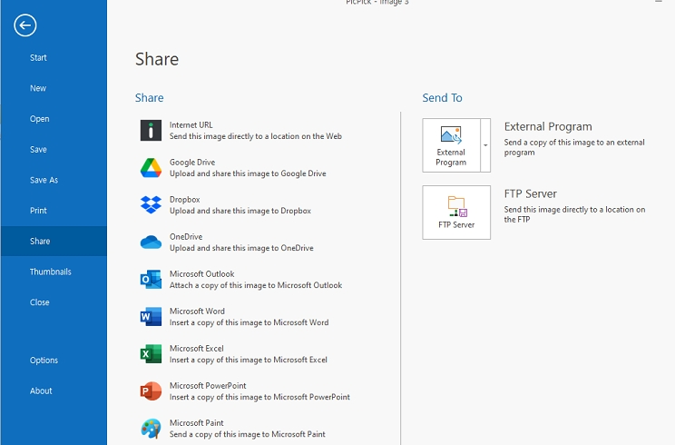Open Options in the sidebar
675x445 pixels.
[x=44, y=361]
